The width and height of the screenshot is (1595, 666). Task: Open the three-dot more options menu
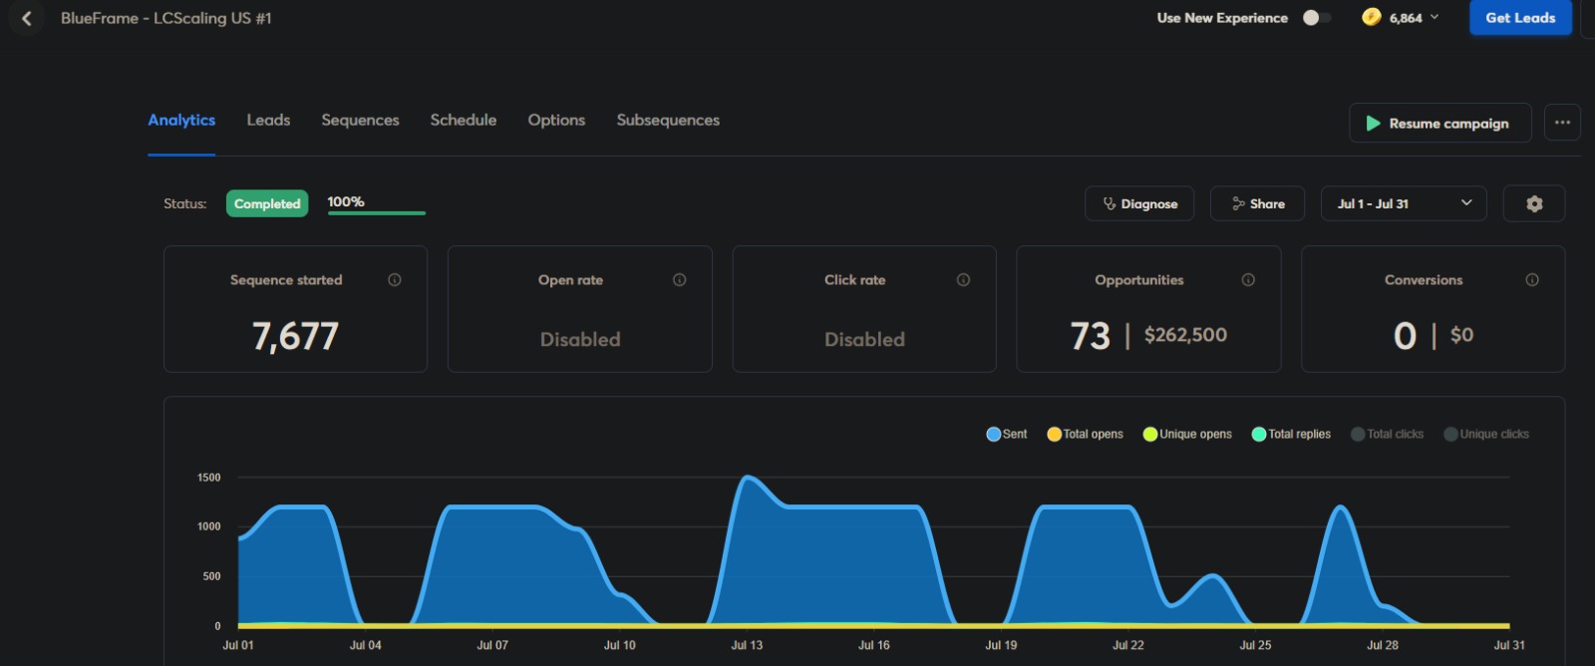(x=1562, y=123)
